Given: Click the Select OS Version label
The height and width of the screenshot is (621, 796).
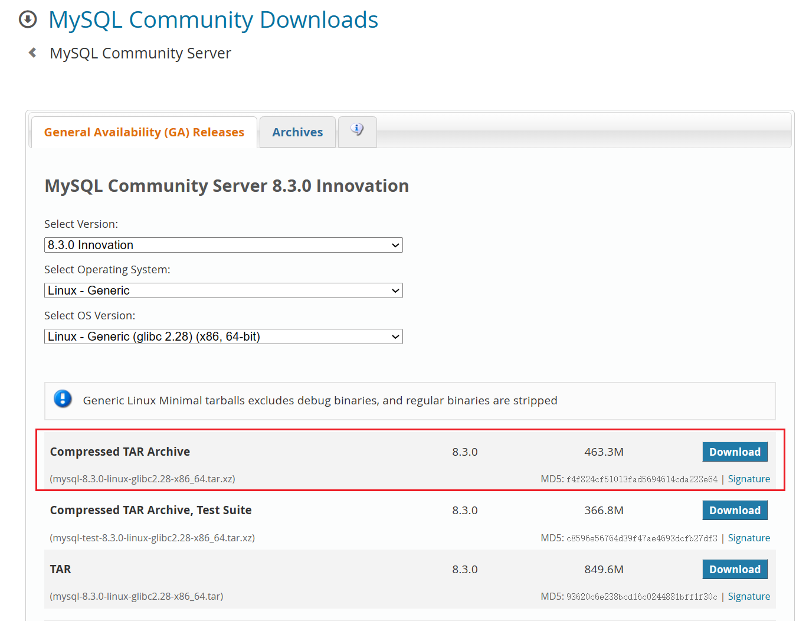Looking at the screenshot, I should pyautogui.click(x=90, y=315).
